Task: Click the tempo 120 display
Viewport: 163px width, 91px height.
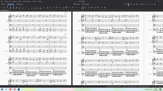Action: click(154, 4)
